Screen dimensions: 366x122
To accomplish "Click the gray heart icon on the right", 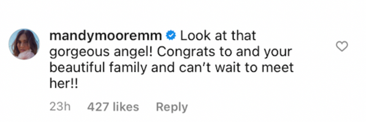I will point(342,47).
